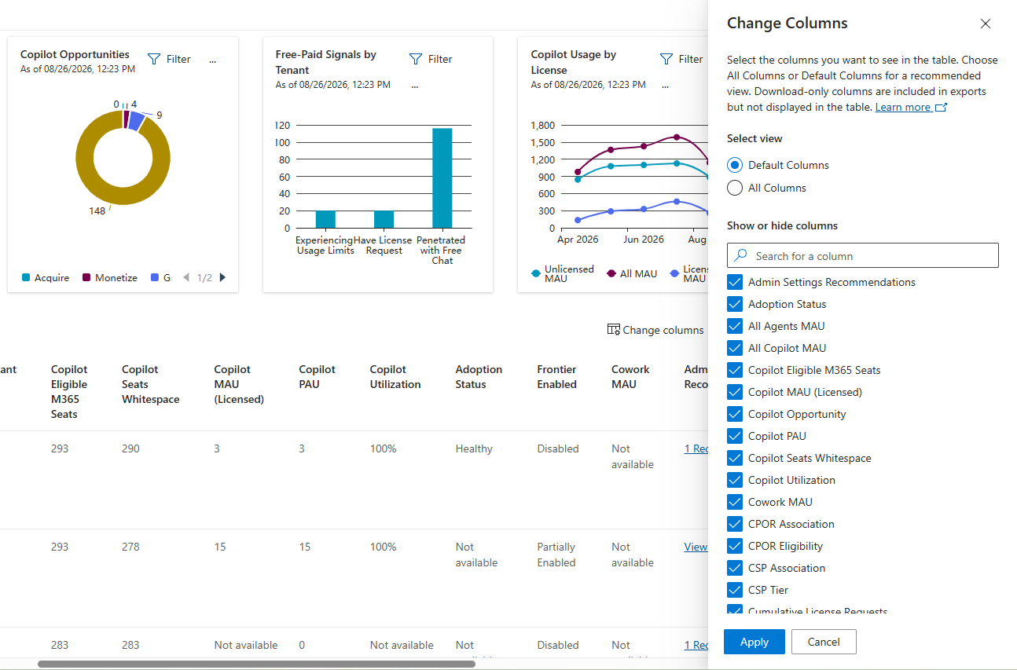Uncheck Copilot PAU column checkbox

pyautogui.click(x=735, y=436)
